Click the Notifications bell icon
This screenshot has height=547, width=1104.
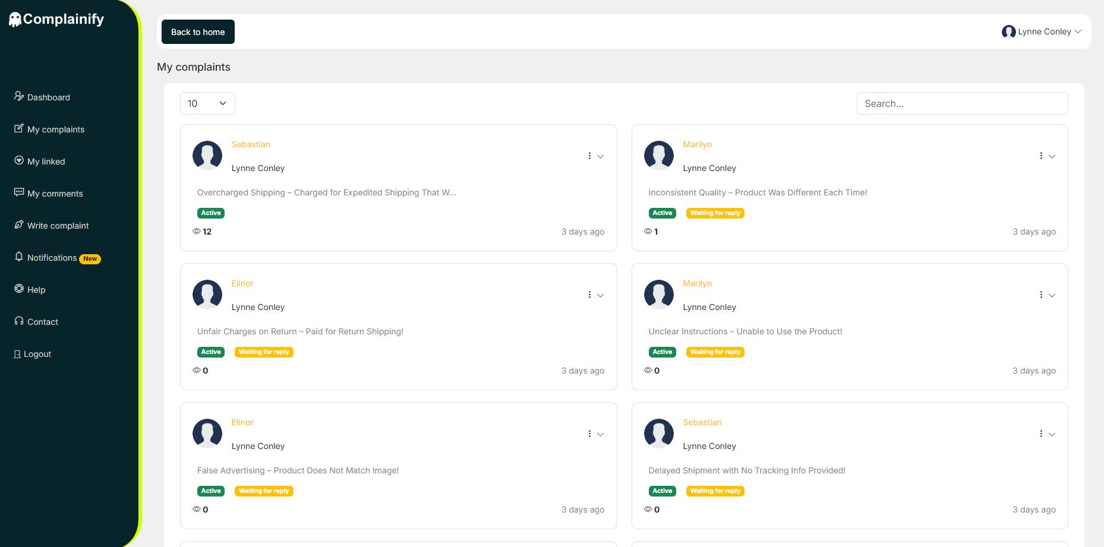tap(19, 257)
